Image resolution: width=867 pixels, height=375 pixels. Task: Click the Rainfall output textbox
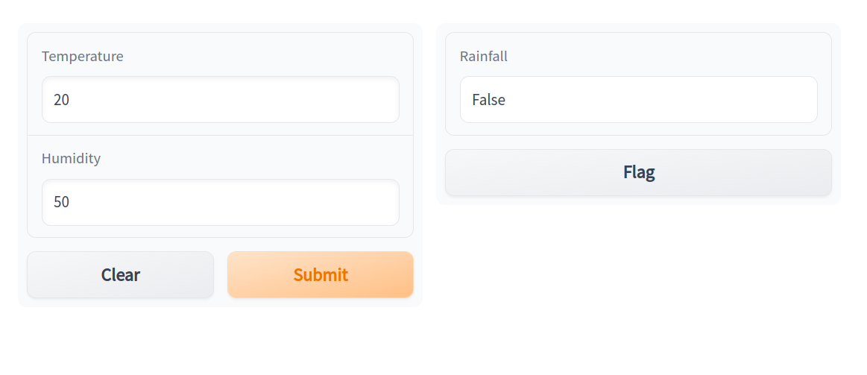638,99
